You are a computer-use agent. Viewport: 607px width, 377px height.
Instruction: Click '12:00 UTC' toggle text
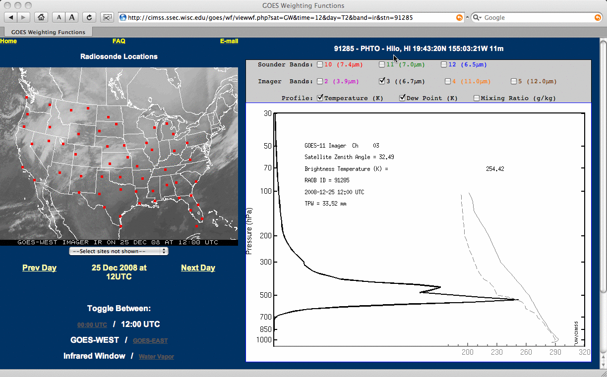(x=140, y=324)
